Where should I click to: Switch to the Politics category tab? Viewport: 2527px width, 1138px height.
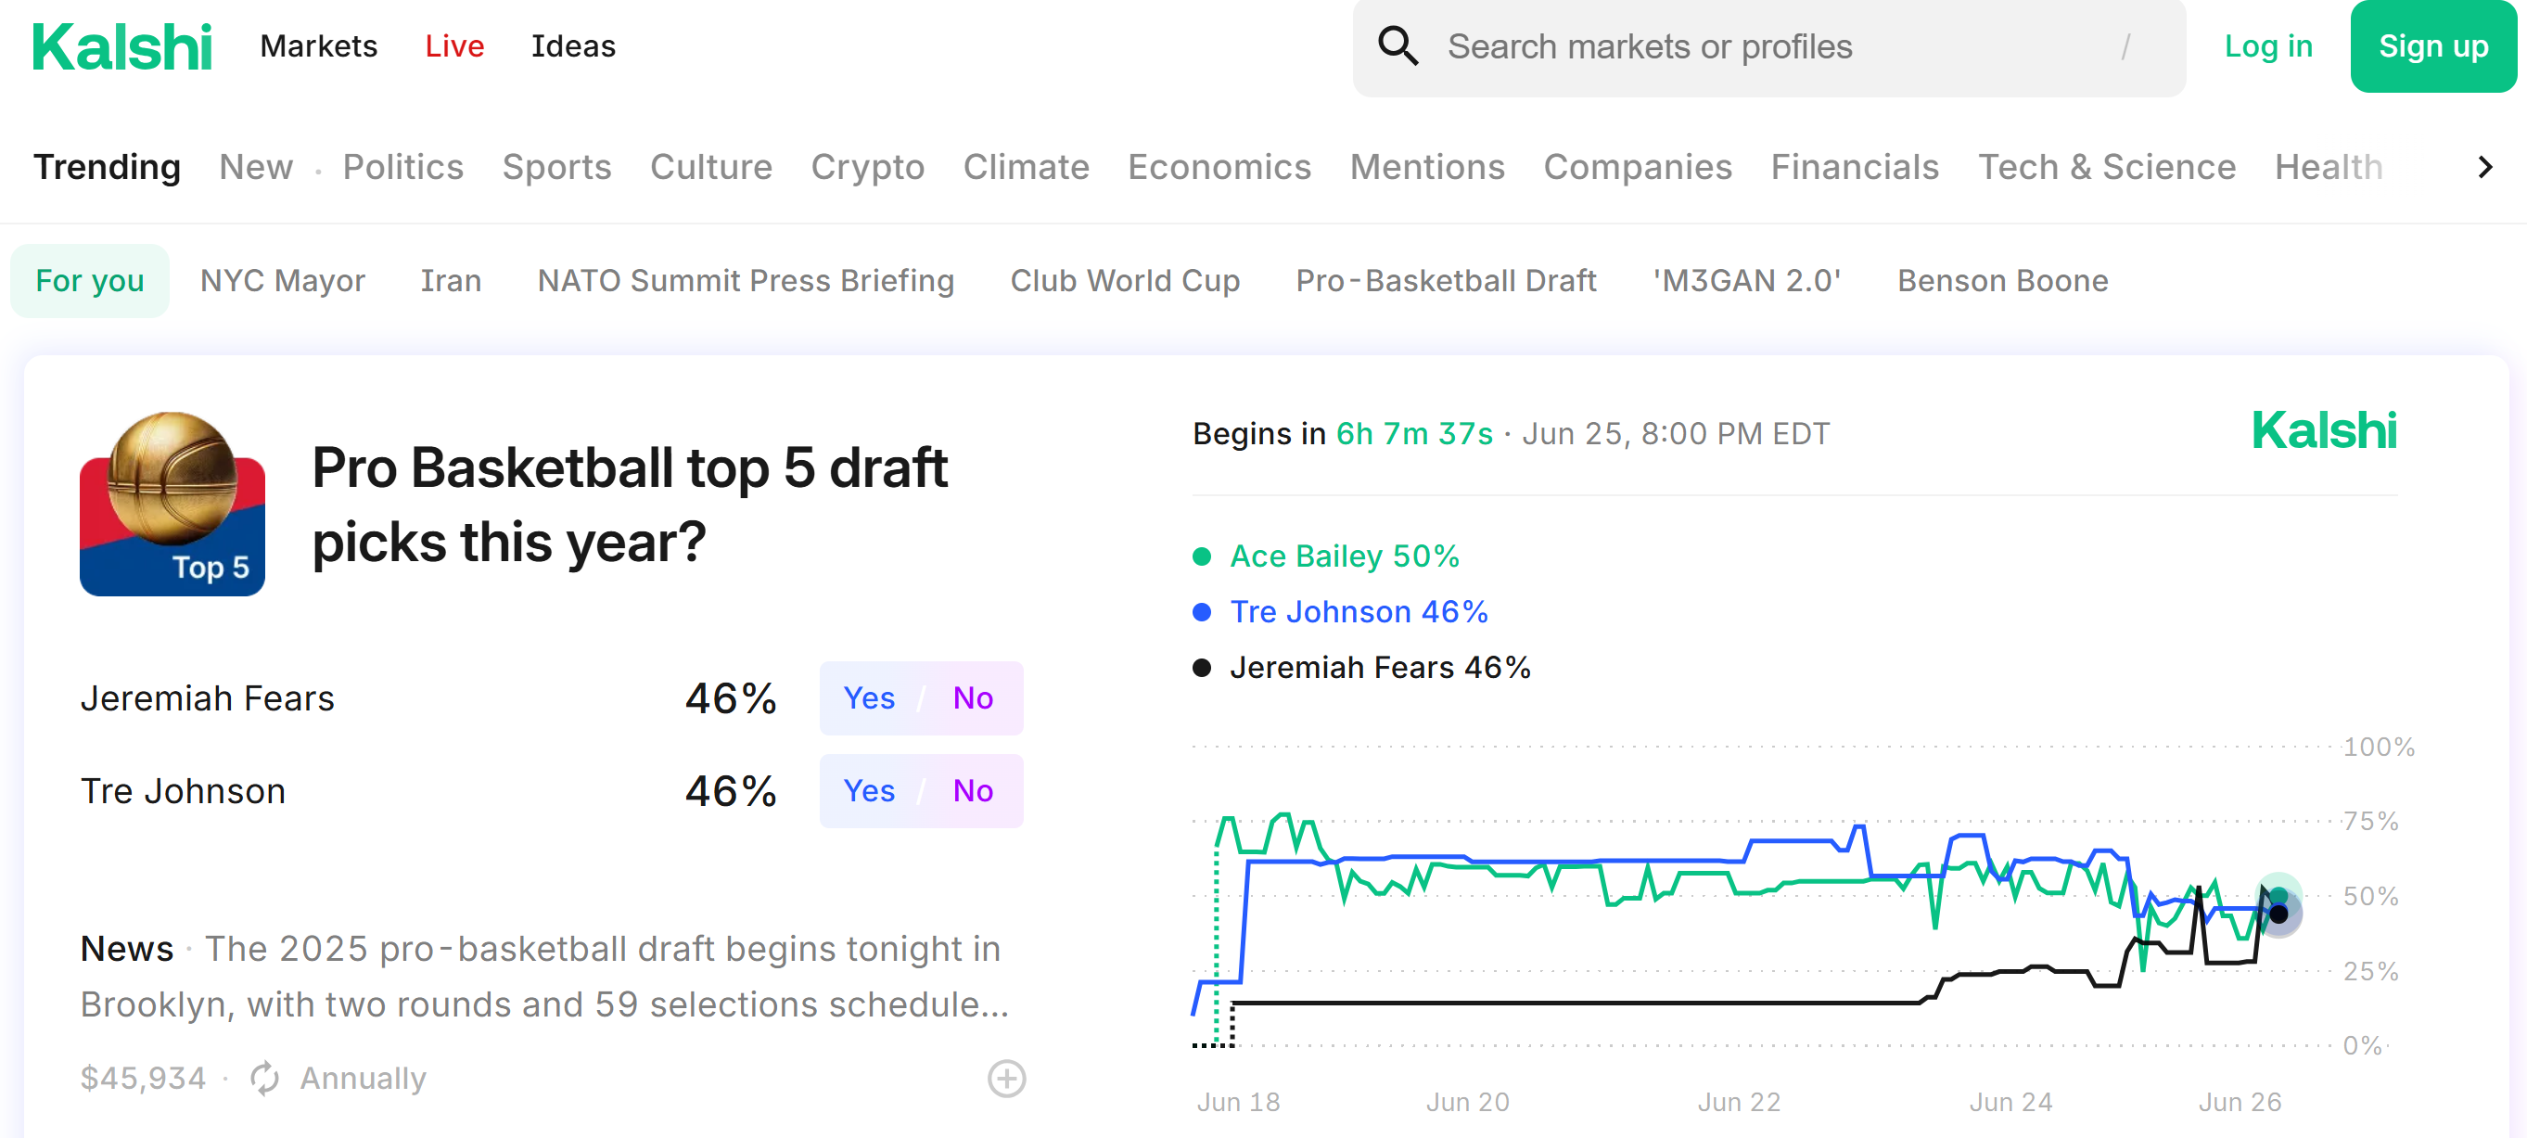coord(403,167)
